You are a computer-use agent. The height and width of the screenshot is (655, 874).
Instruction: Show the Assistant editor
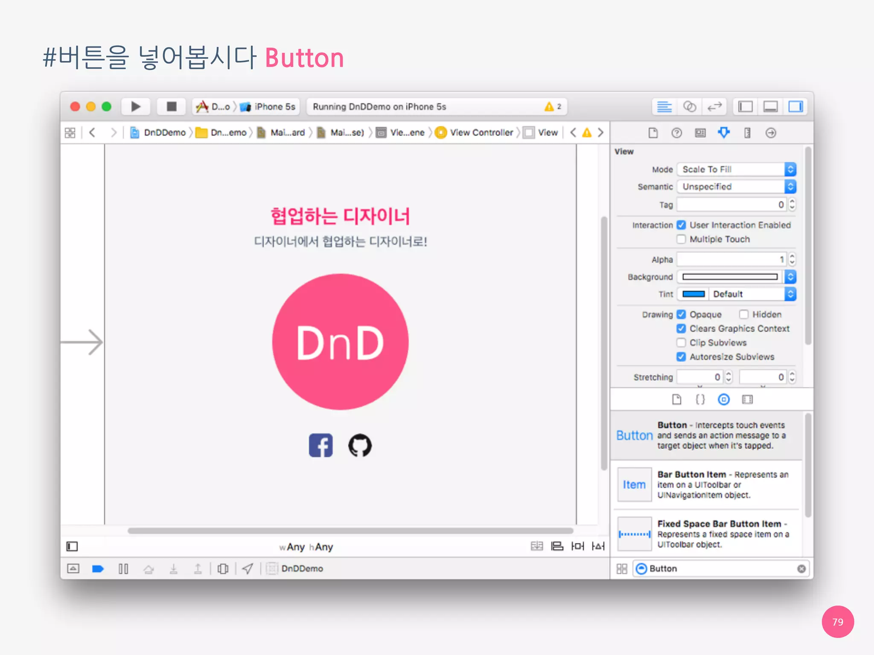click(689, 107)
